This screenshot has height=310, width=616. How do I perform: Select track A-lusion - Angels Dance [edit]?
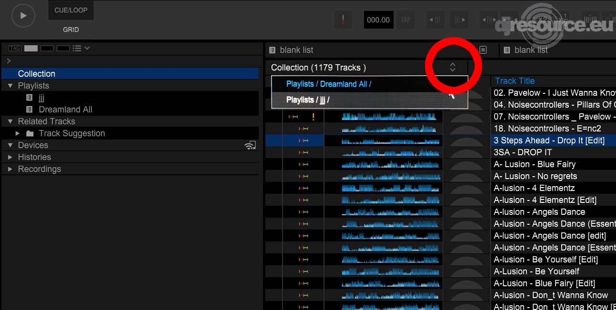550,236
